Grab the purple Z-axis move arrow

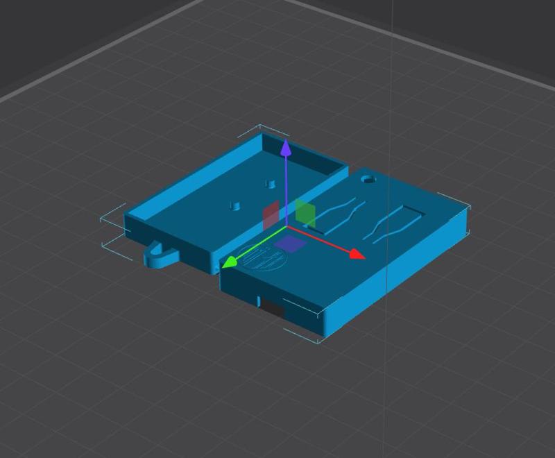[x=286, y=148]
